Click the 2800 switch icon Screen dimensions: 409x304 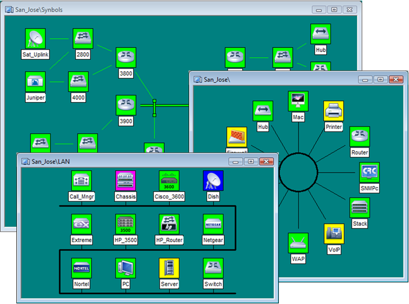coord(83,39)
